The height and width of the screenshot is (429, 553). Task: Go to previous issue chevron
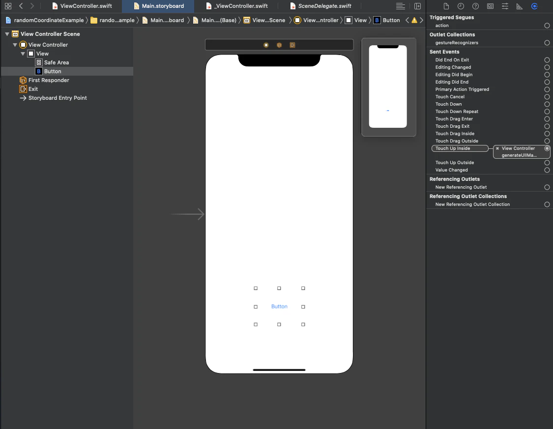(x=407, y=20)
